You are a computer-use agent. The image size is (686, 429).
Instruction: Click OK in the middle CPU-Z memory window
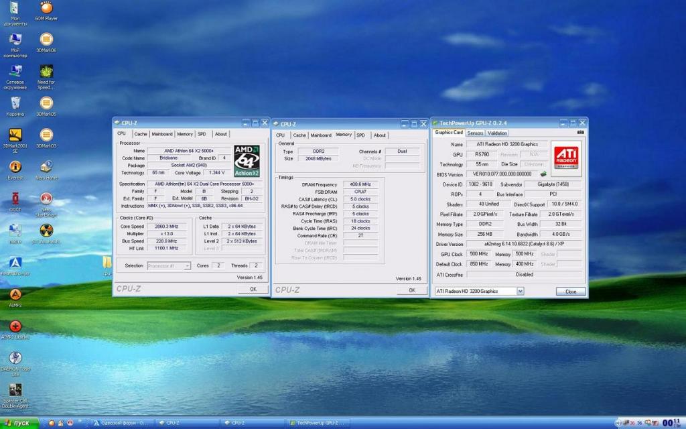[412, 290]
